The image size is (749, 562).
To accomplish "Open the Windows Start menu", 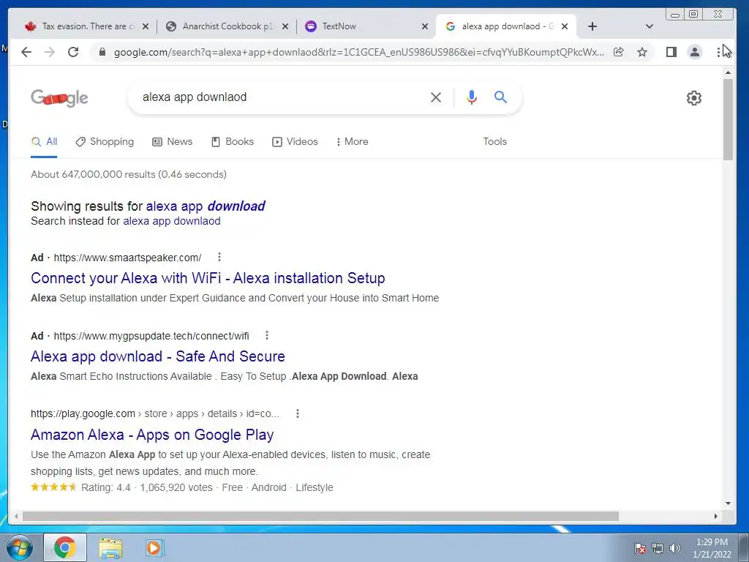I will click(x=20, y=547).
